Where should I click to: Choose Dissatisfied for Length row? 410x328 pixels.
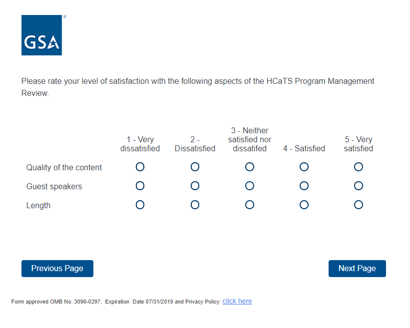click(195, 205)
